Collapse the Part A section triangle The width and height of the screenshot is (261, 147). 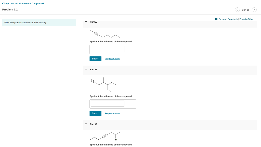(86, 22)
